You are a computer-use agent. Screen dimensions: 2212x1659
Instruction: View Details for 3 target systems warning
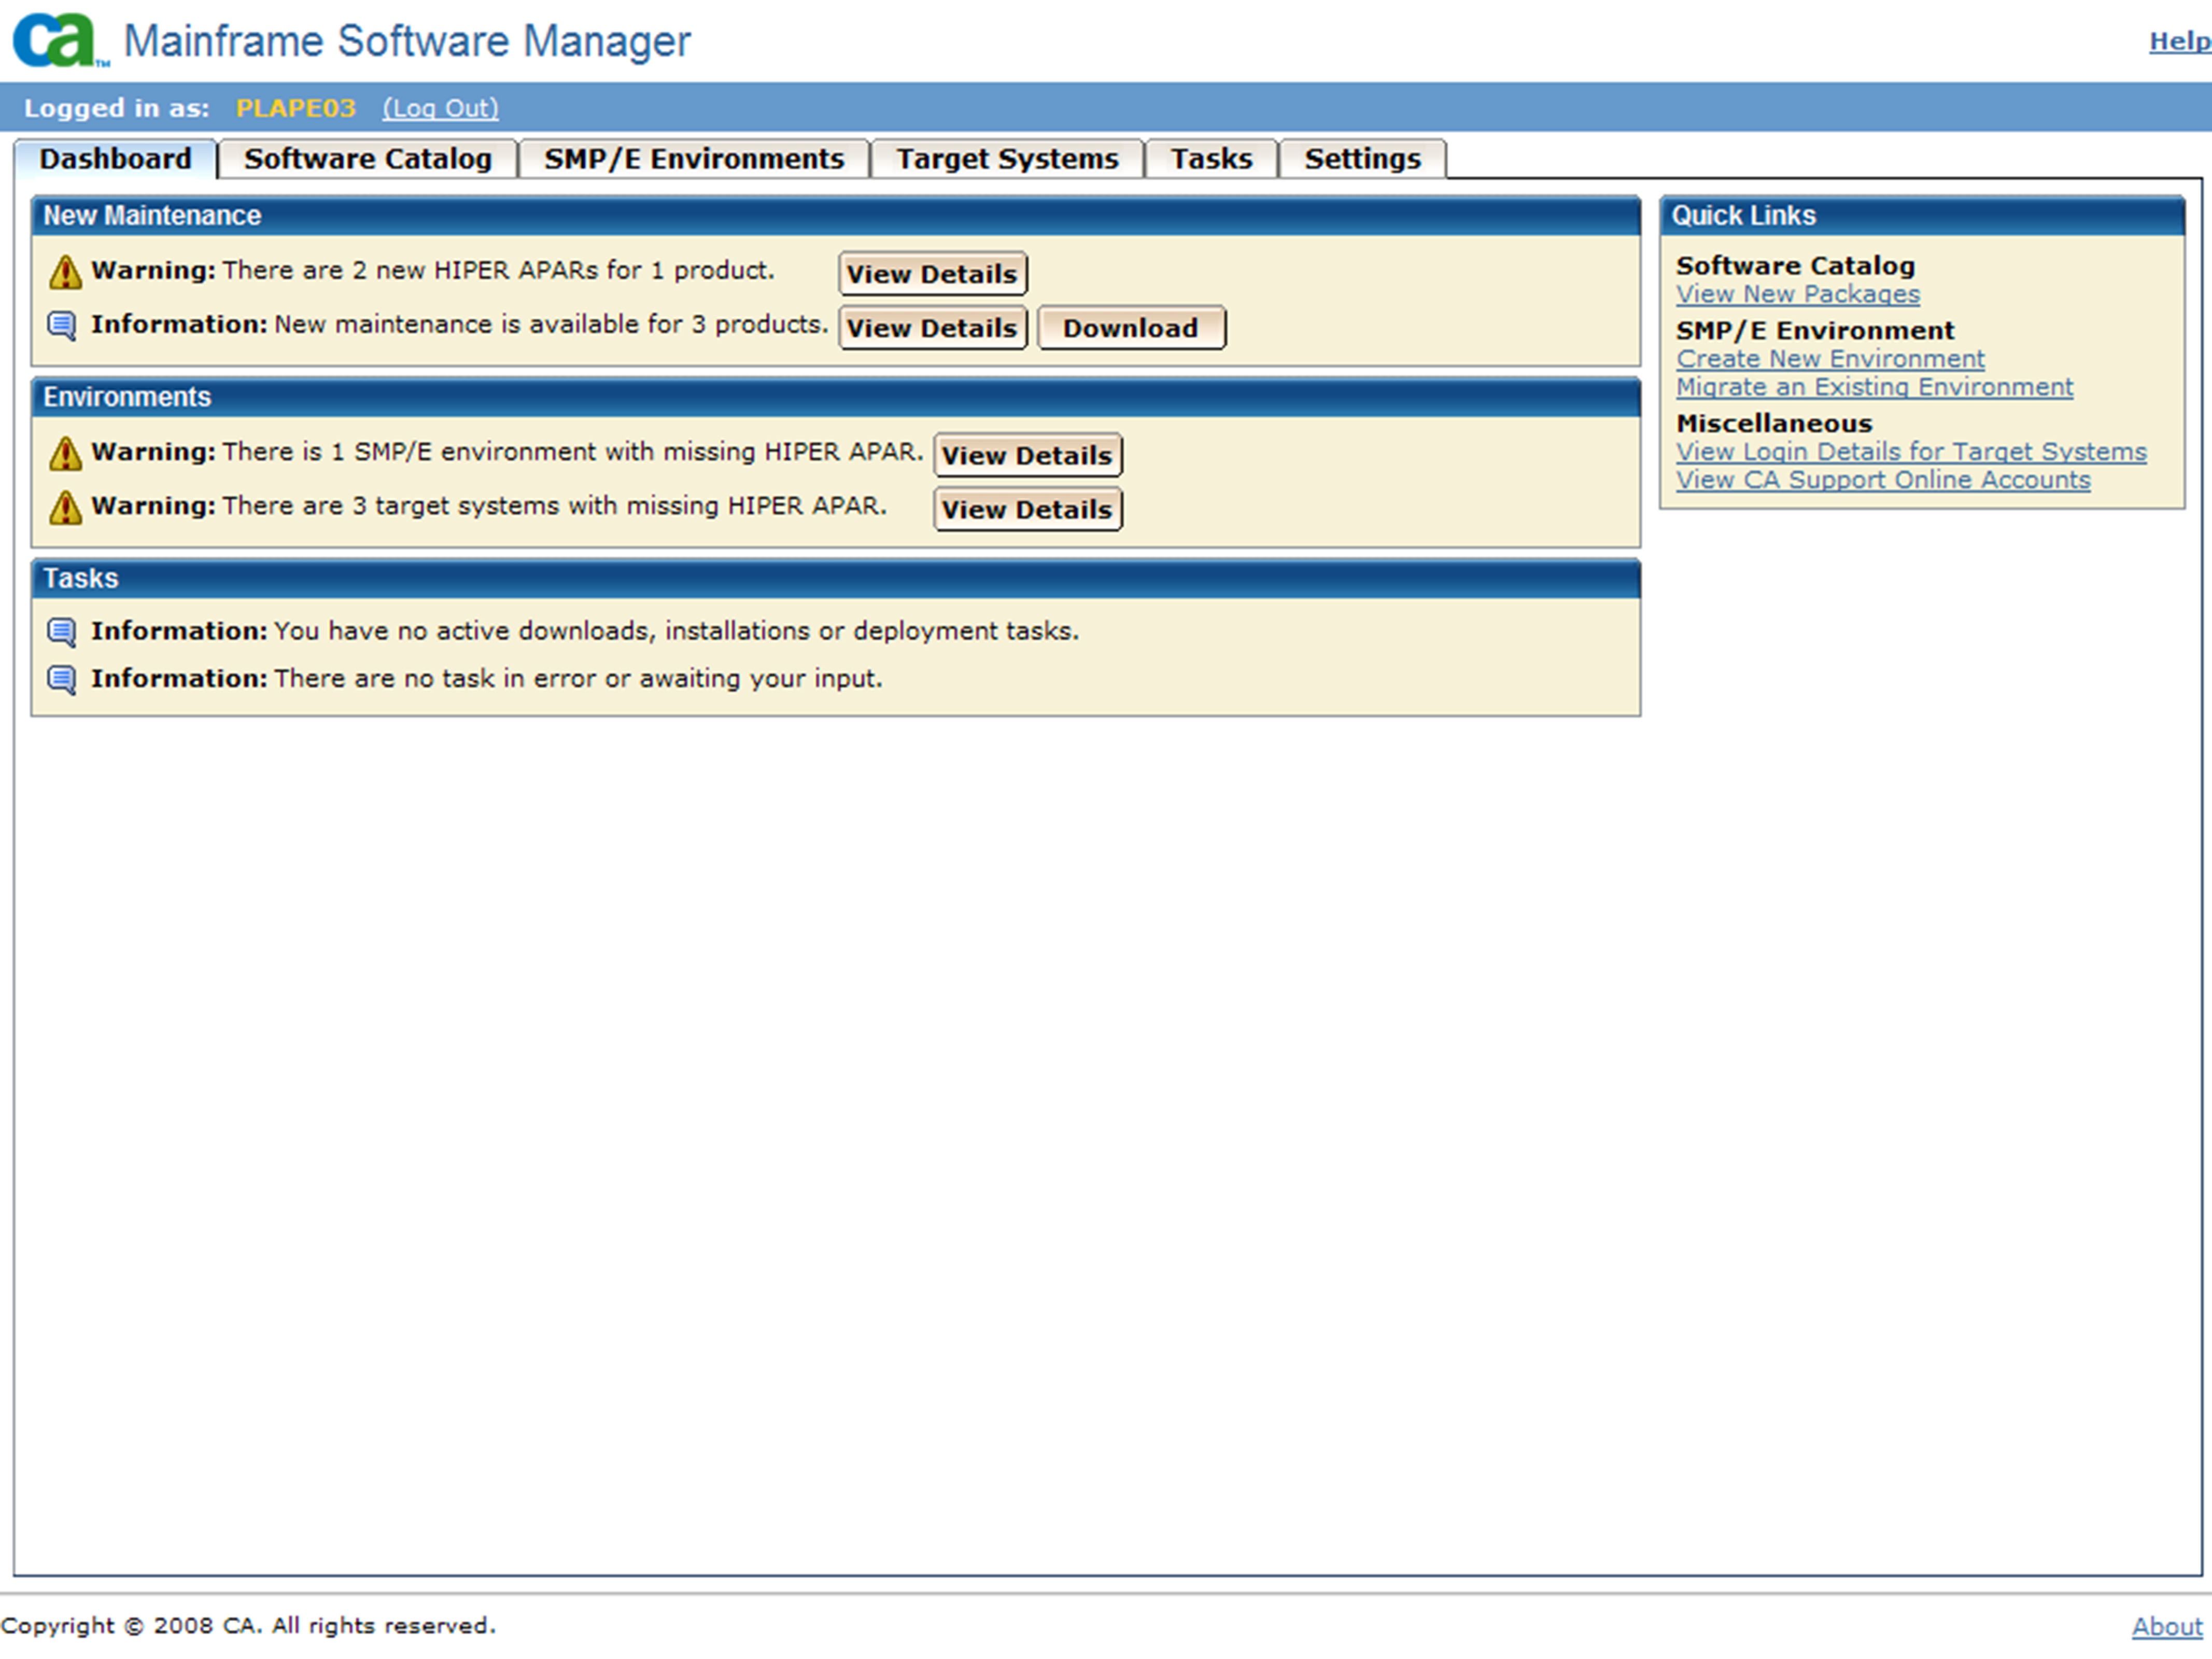point(1026,510)
